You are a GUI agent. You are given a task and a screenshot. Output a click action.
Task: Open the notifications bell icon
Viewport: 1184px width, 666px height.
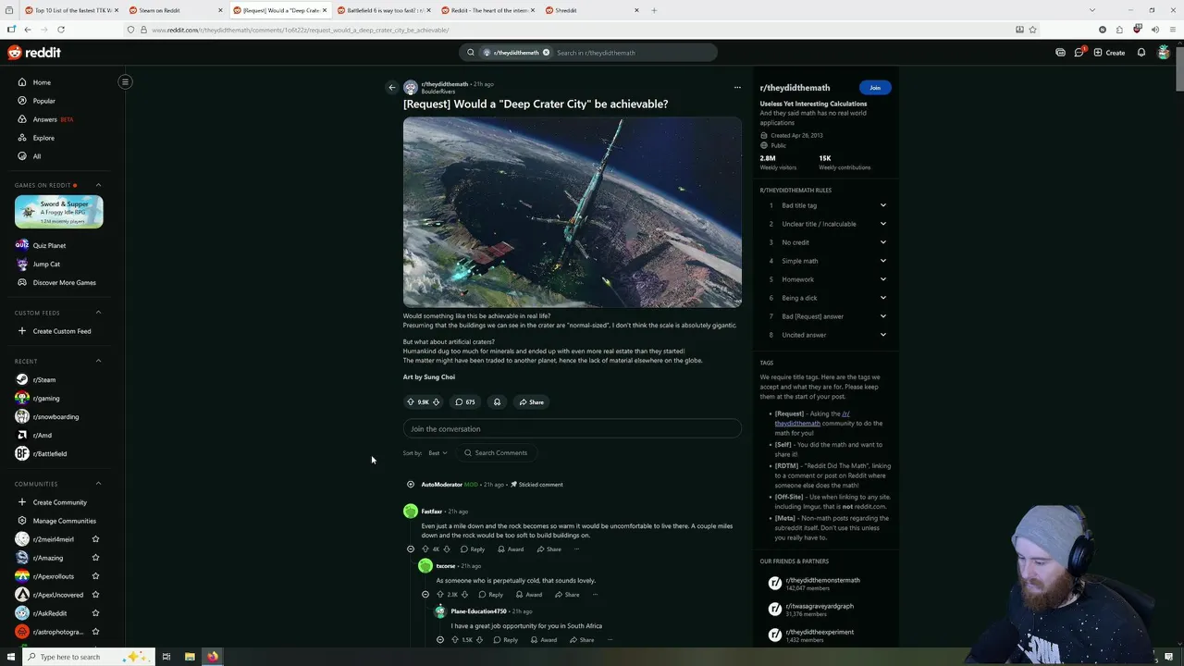click(1141, 53)
